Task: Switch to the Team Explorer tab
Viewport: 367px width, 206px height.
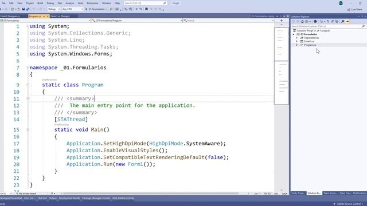Action: (330, 193)
